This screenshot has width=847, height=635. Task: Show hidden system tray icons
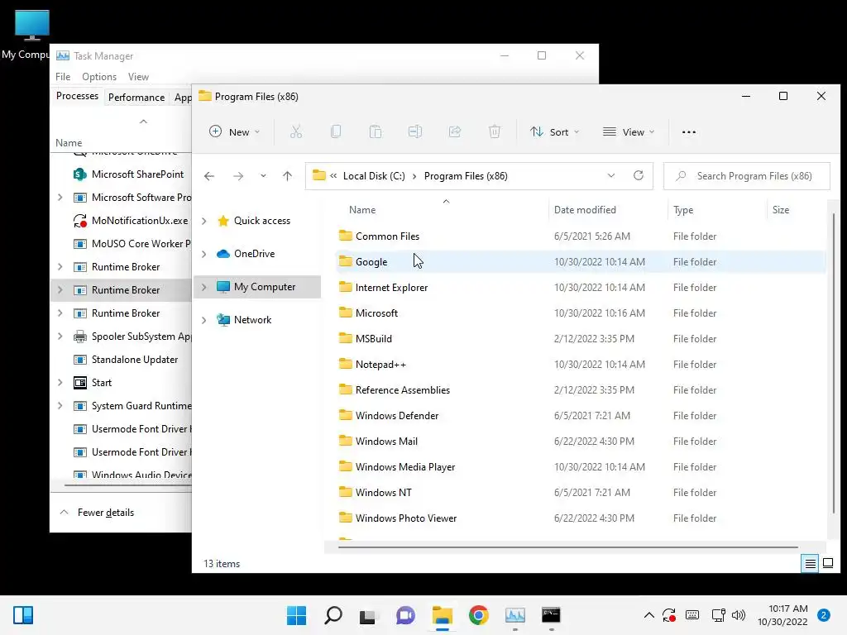[x=648, y=615]
